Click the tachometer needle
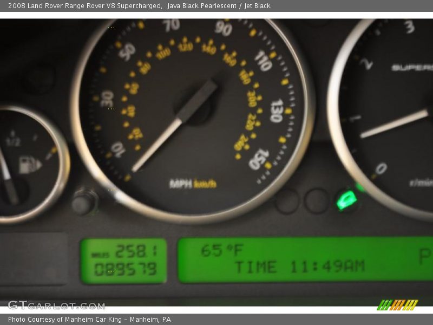The width and height of the screenshot is (433, 325). click(x=396, y=123)
